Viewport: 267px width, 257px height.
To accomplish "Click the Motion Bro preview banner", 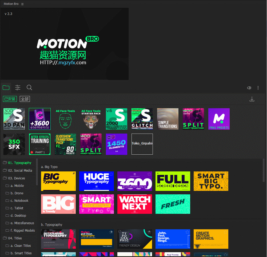I will [64, 44].
